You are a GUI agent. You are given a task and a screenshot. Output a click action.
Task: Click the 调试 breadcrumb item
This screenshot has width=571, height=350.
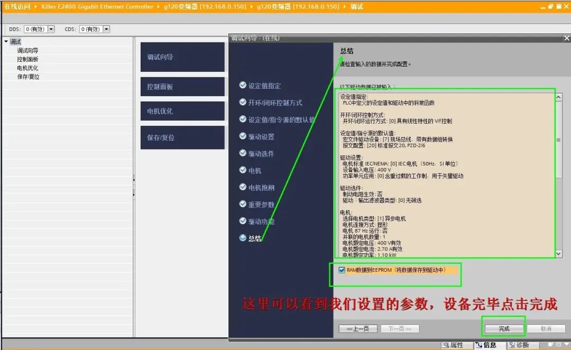[x=357, y=6]
